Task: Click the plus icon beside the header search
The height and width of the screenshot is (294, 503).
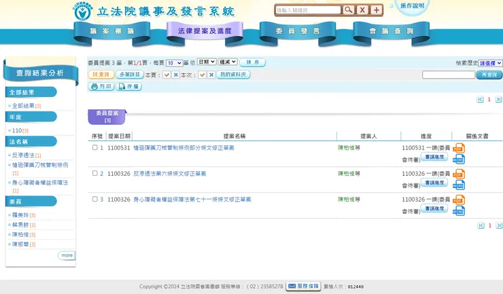Action: click(x=377, y=10)
